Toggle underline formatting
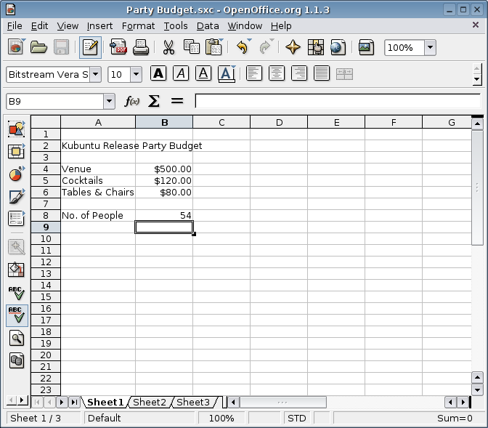The height and width of the screenshot is (428, 488). click(x=203, y=73)
